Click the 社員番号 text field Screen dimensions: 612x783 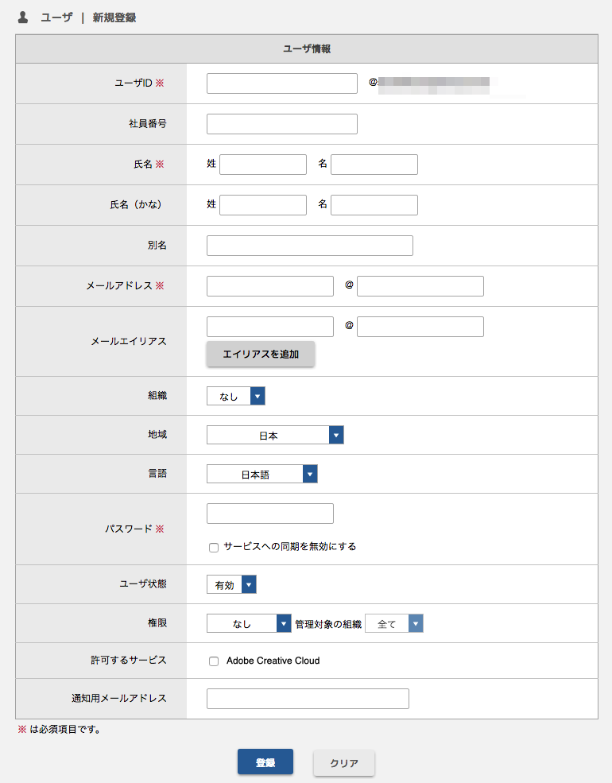tap(282, 124)
